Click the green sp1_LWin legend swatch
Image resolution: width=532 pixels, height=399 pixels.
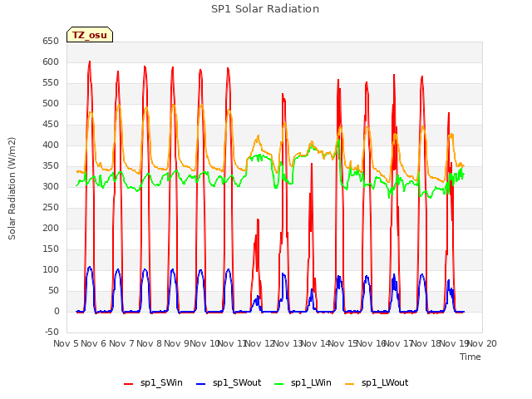click(279, 383)
